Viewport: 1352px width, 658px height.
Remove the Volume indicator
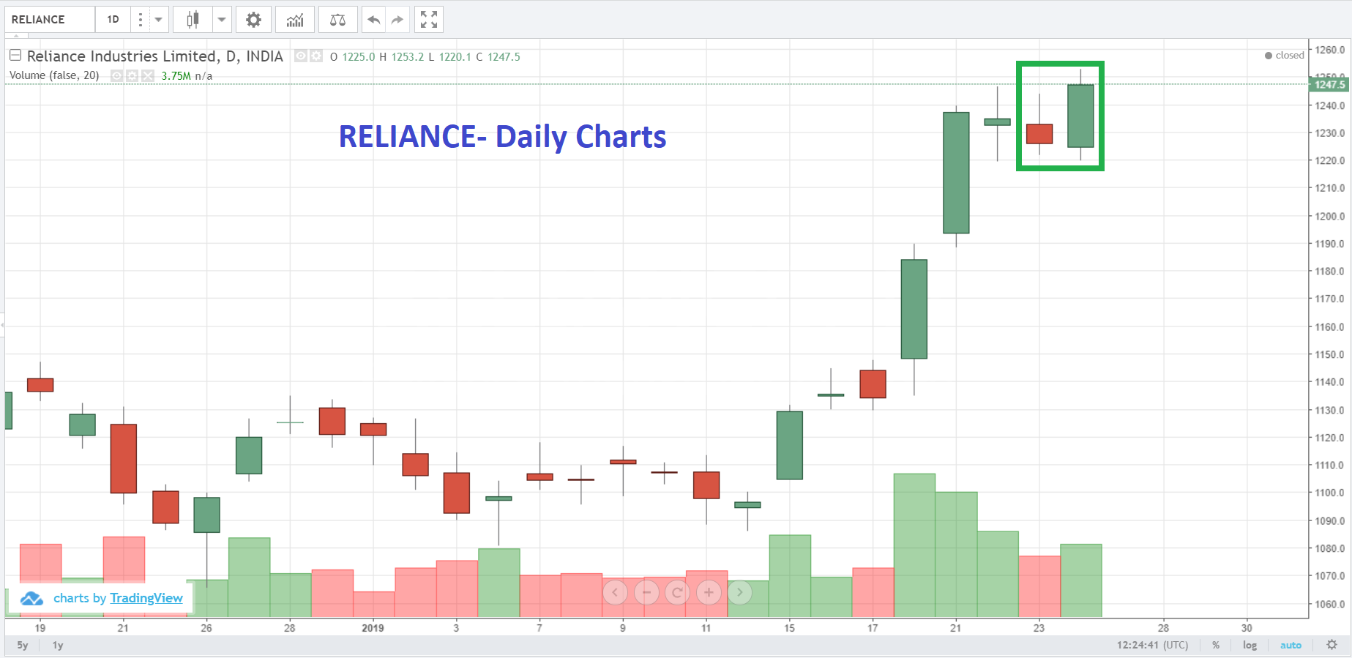pos(148,75)
